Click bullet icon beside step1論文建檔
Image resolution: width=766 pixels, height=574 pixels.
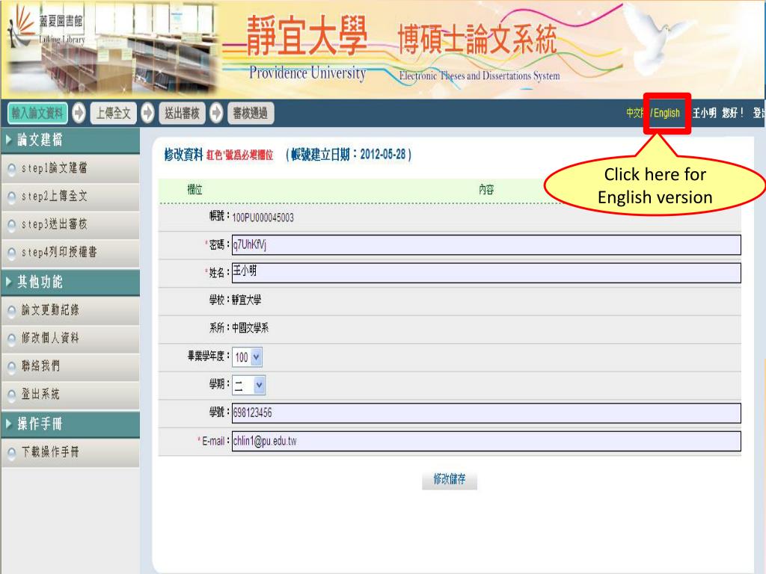(12, 170)
